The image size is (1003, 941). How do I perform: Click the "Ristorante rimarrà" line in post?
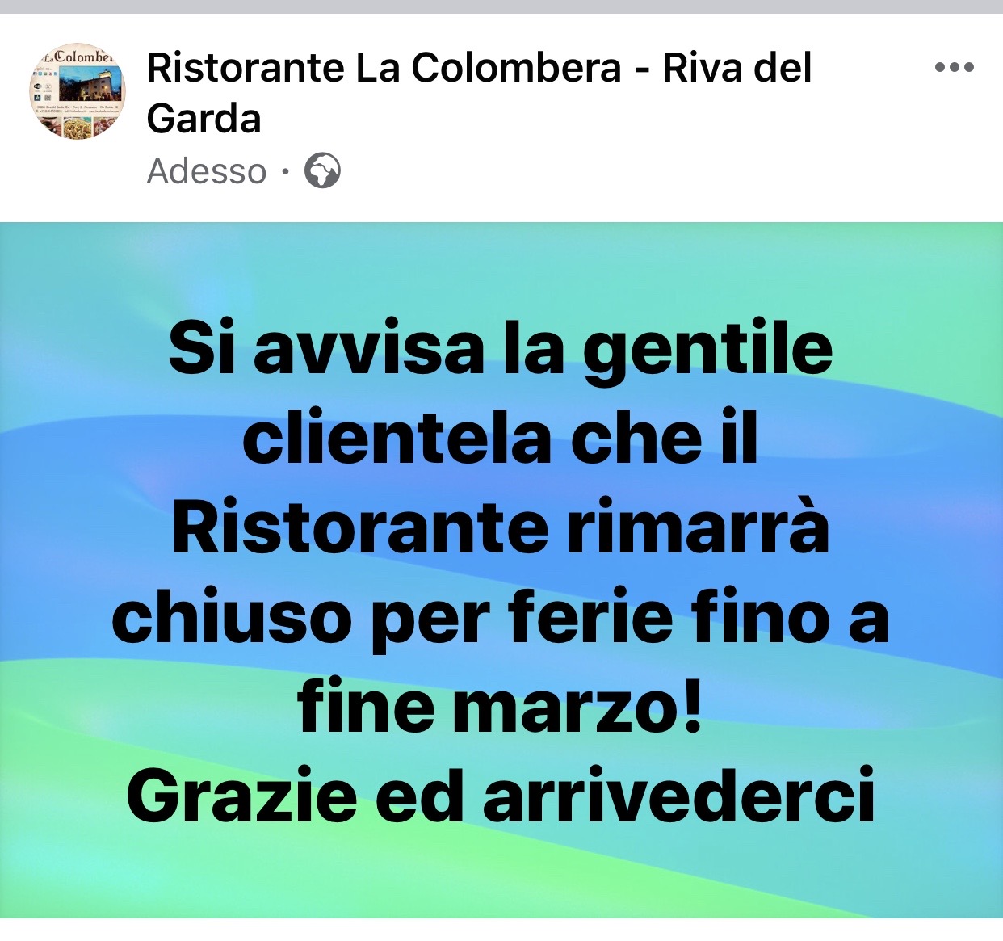click(501, 528)
